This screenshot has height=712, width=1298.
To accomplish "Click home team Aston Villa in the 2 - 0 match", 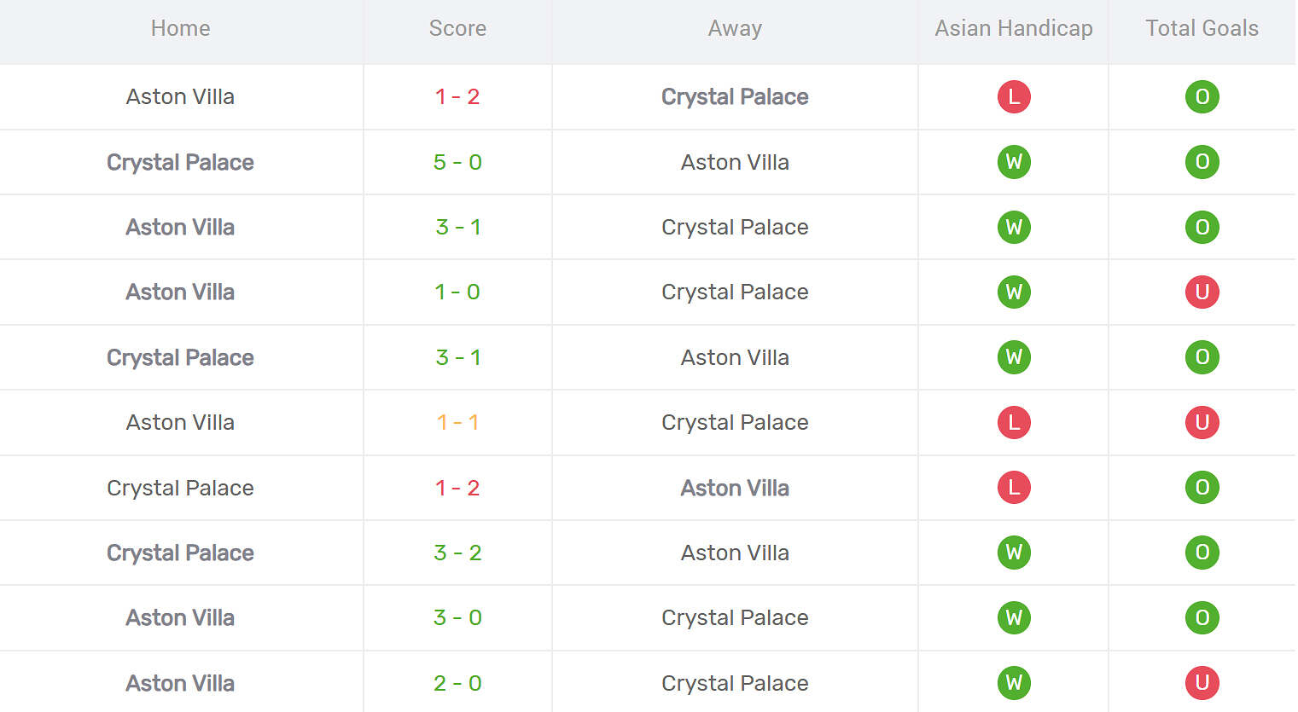I will coord(180,683).
